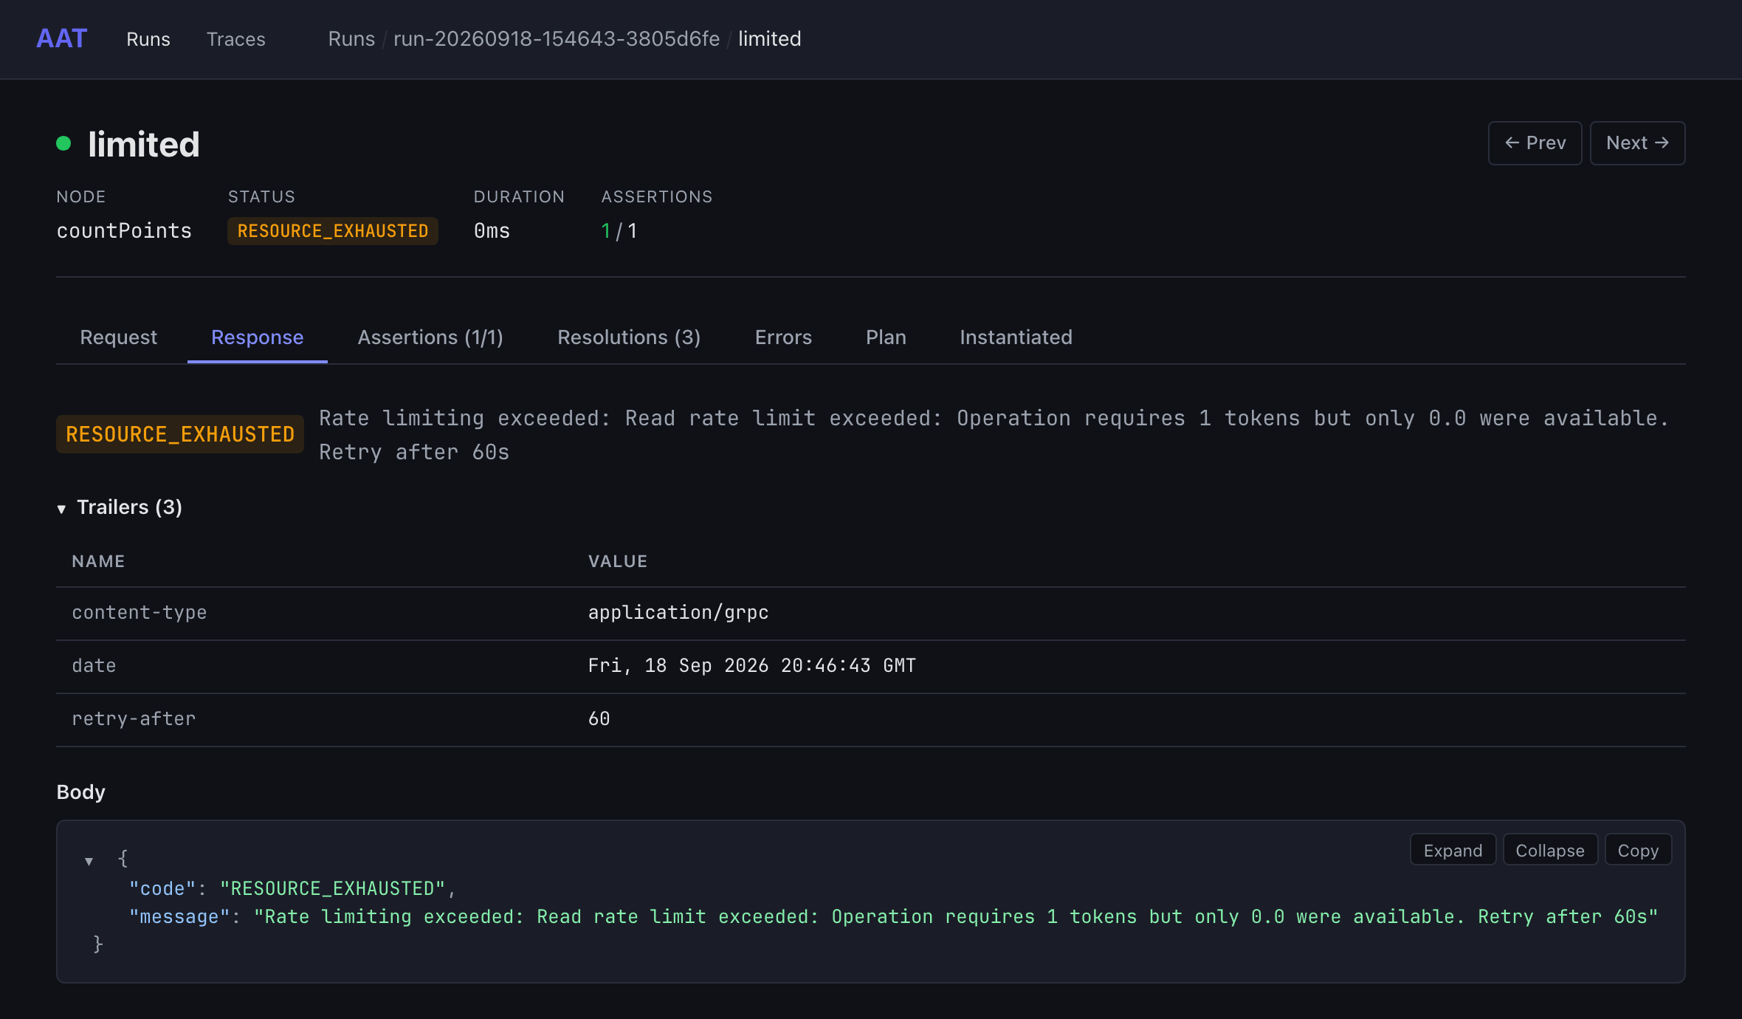Open run-20260918-154643-3805d6fe breadcrumb link
The image size is (1742, 1019).
coord(557,39)
